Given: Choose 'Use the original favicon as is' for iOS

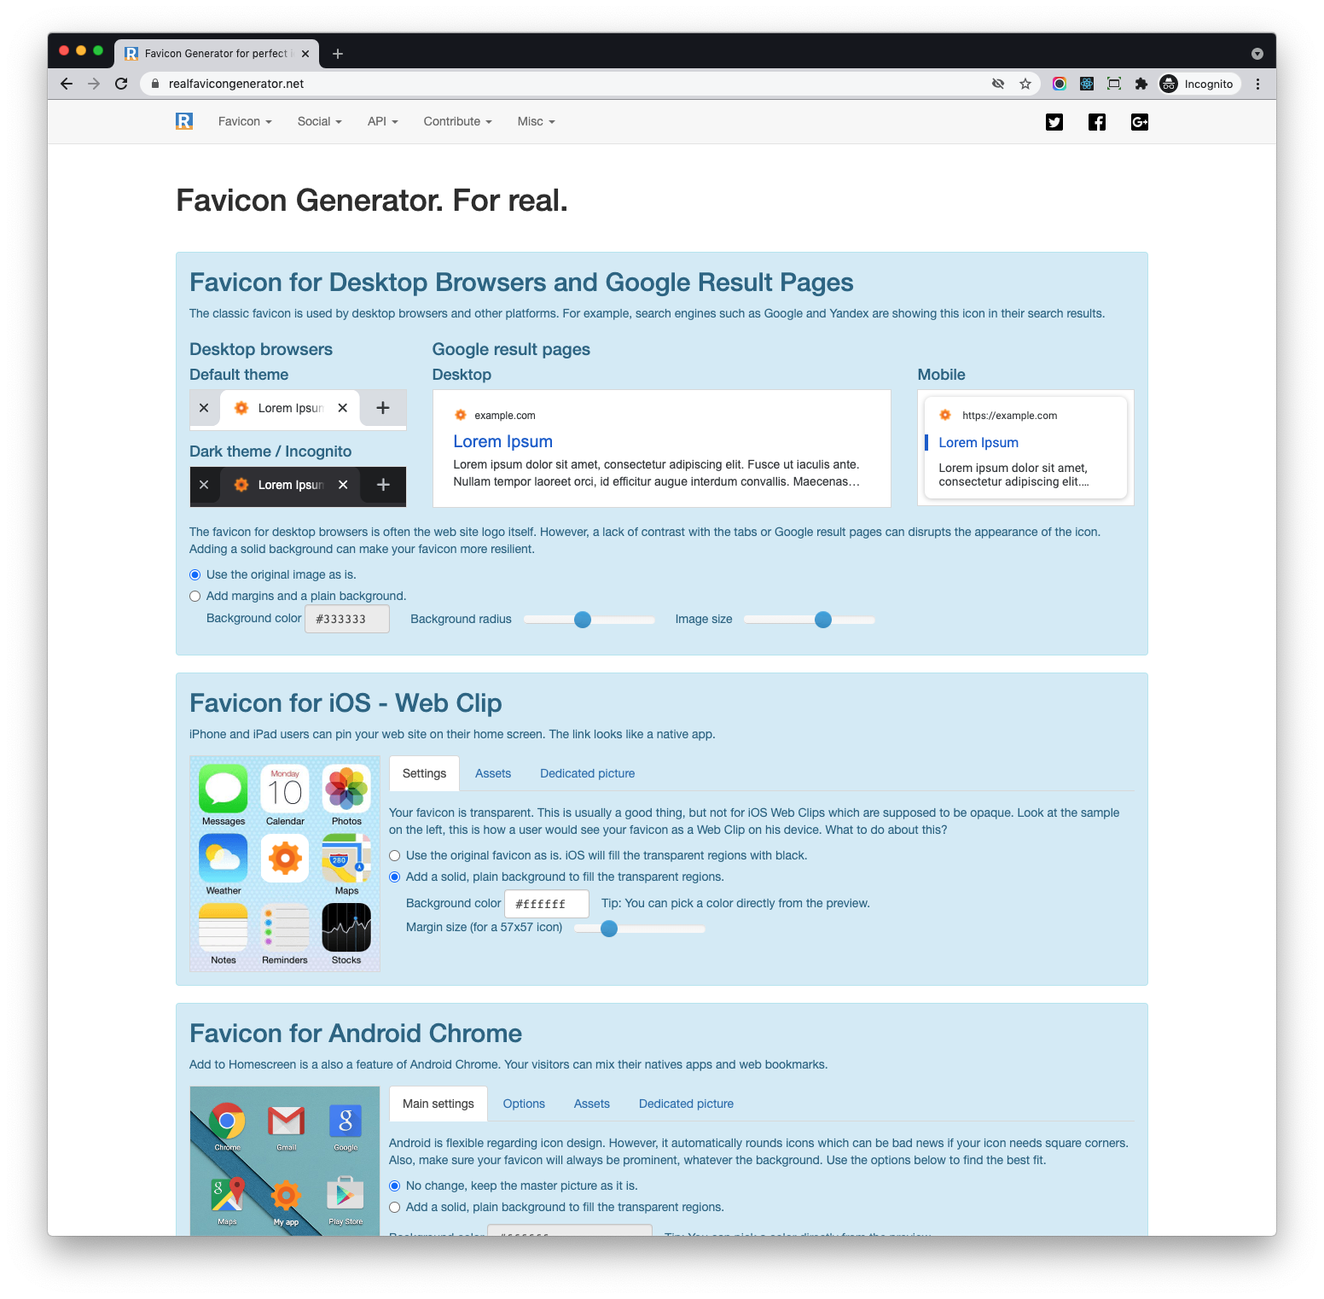Looking at the screenshot, I should pyautogui.click(x=395, y=856).
